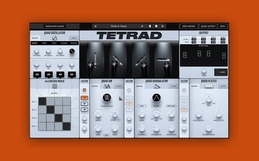The width and height of the screenshot is (259, 161).
Task: Click the Bus 1 level value field
Action: click(x=194, y=39)
